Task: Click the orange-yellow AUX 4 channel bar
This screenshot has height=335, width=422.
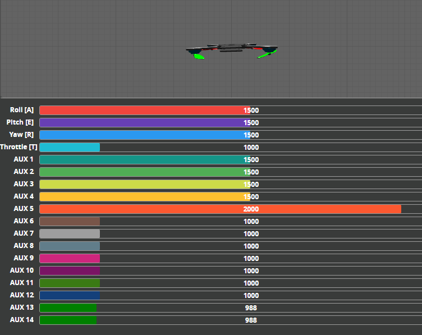Action: click(144, 197)
